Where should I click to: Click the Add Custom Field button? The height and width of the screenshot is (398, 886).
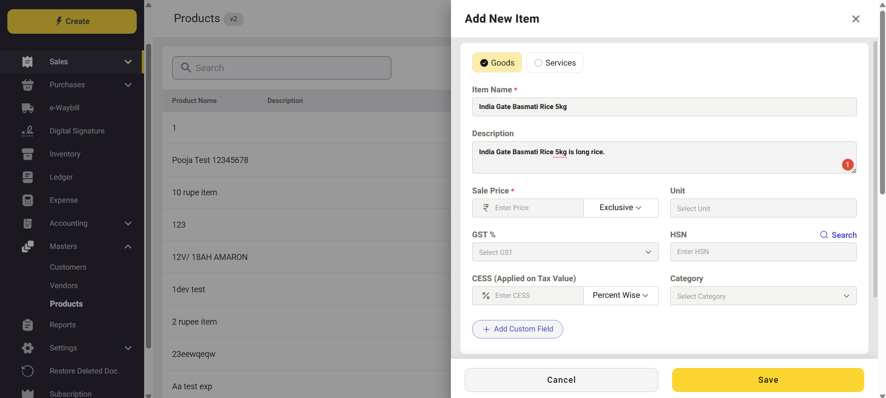coord(517,329)
